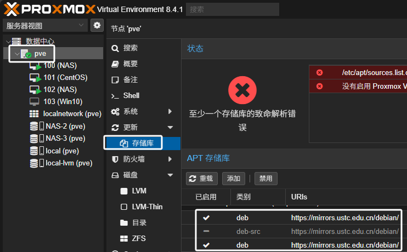The image size is (407, 252).
Task: Select VM 100 (NAS)
Action: pyautogui.click(x=60, y=65)
